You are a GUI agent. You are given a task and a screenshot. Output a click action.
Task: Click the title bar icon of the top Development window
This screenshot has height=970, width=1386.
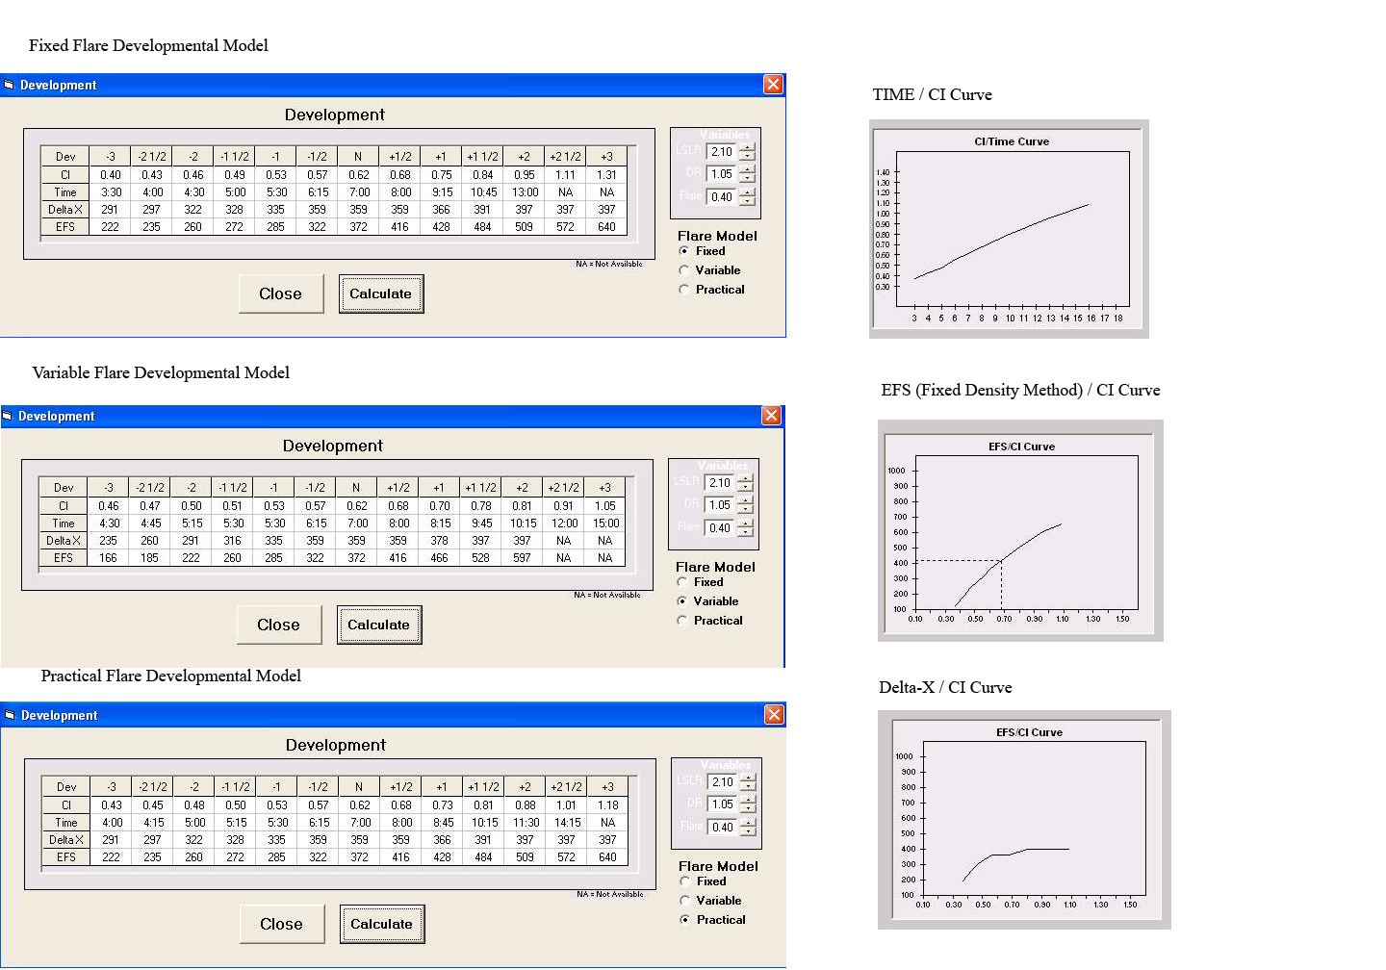tap(10, 85)
